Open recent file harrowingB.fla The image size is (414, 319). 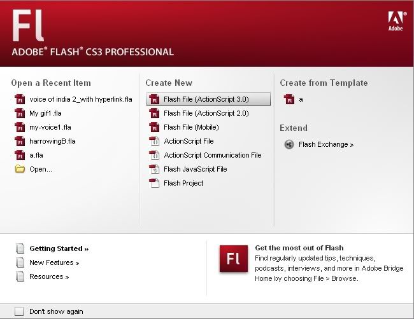pos(52,141)
